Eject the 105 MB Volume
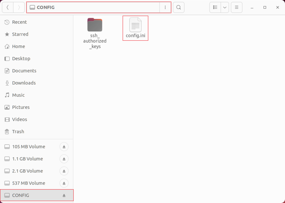The image size is (285, 203). click(x=64, y=147)
